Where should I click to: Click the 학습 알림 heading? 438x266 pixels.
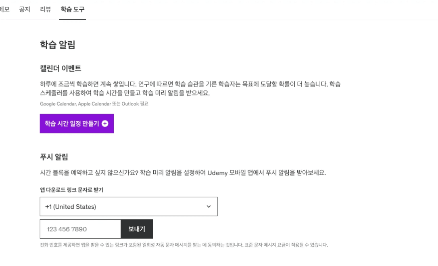[x=58, y=45]
